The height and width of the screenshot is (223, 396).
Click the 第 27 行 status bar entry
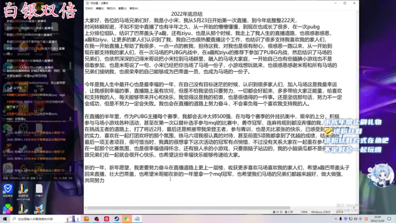[283, 212]
